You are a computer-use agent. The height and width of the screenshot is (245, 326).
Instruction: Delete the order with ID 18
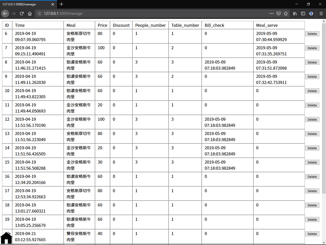312,205
